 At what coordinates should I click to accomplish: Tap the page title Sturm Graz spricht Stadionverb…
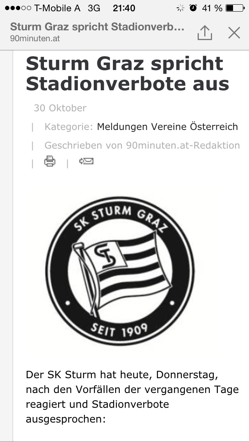[x=97, y=27]
